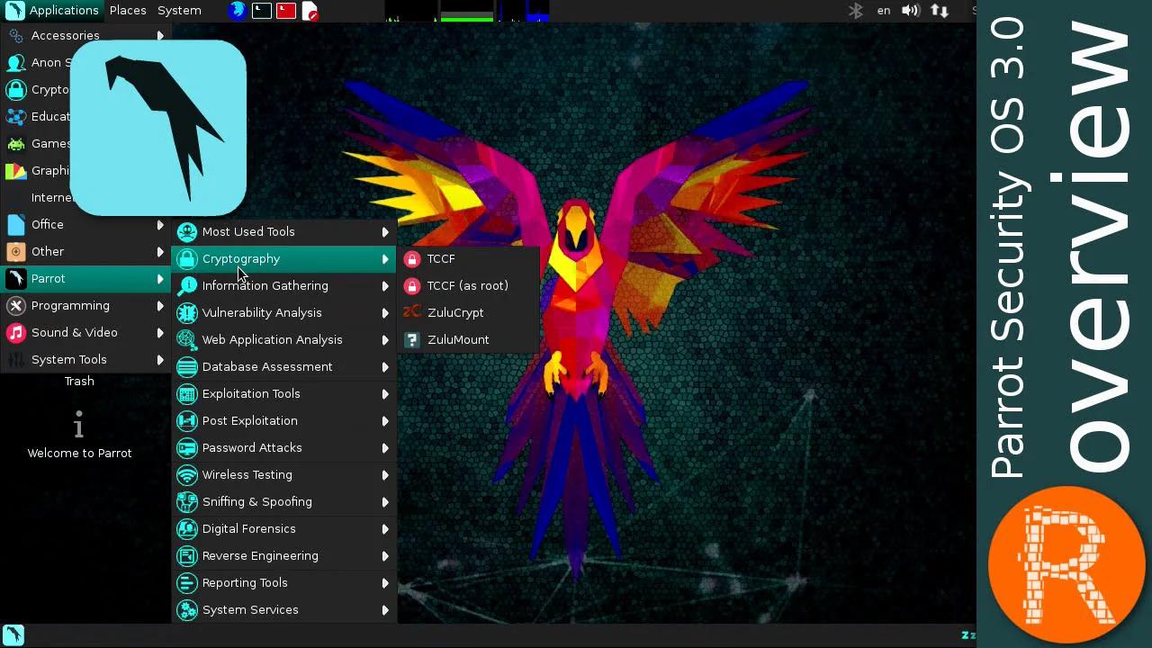This screenshot has width=1152, height=648.
Task: Open the Digital Forensics category
Action: (249, 529)
